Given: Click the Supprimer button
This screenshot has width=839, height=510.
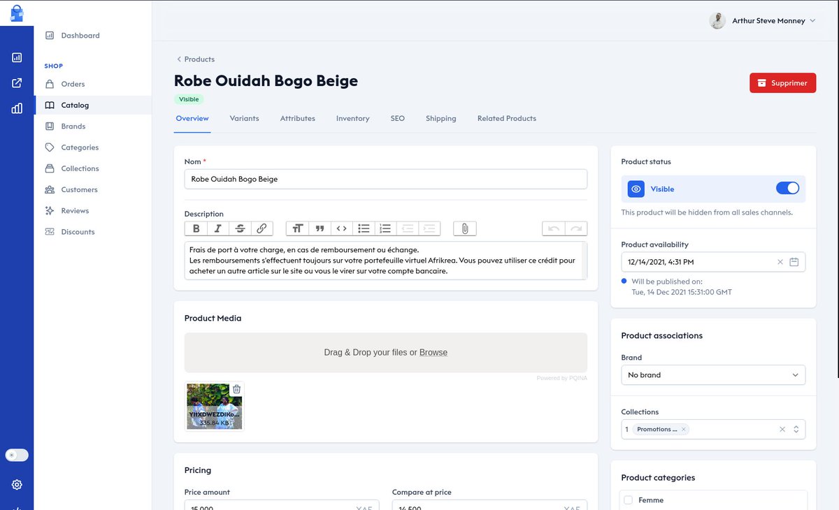Looking at the screenshot, I should (782, 82).
